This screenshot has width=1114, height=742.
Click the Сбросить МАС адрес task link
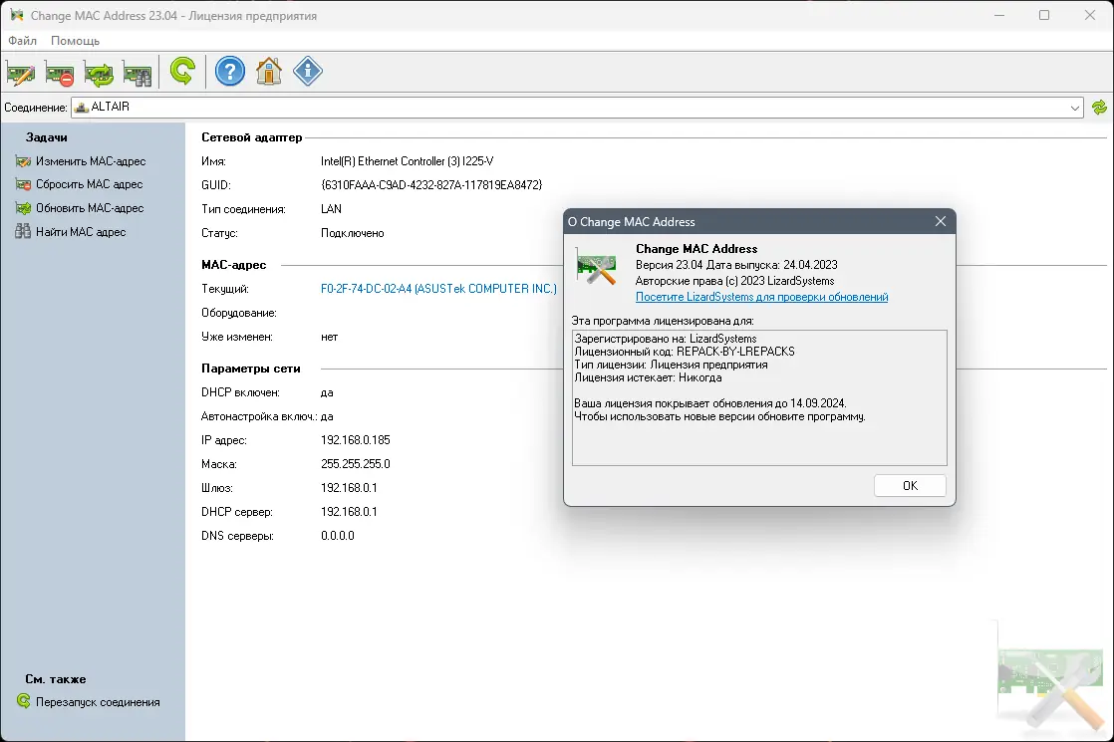pos(90,184)
